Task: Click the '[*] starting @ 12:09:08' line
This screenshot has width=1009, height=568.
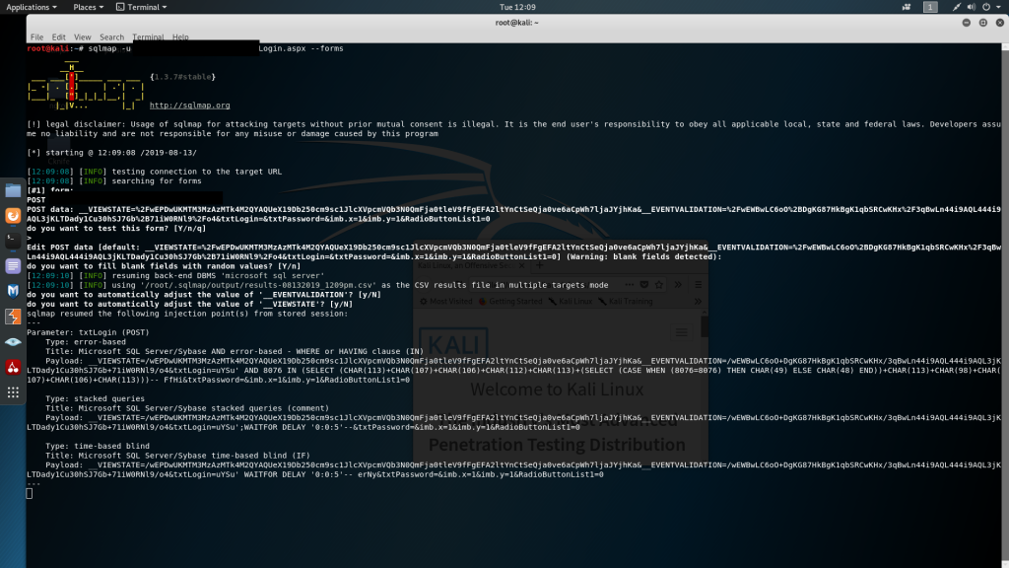Action: 112,153
